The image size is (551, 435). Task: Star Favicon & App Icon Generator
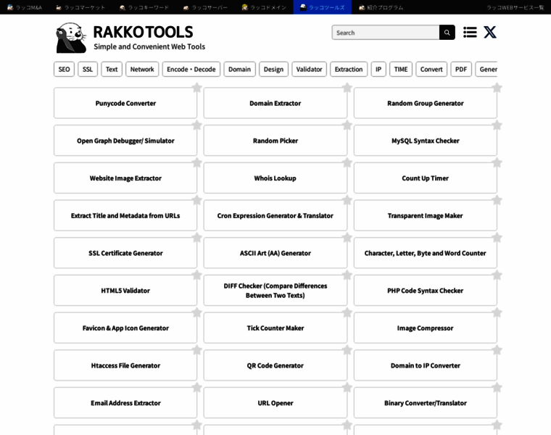[x=196, y=312]
